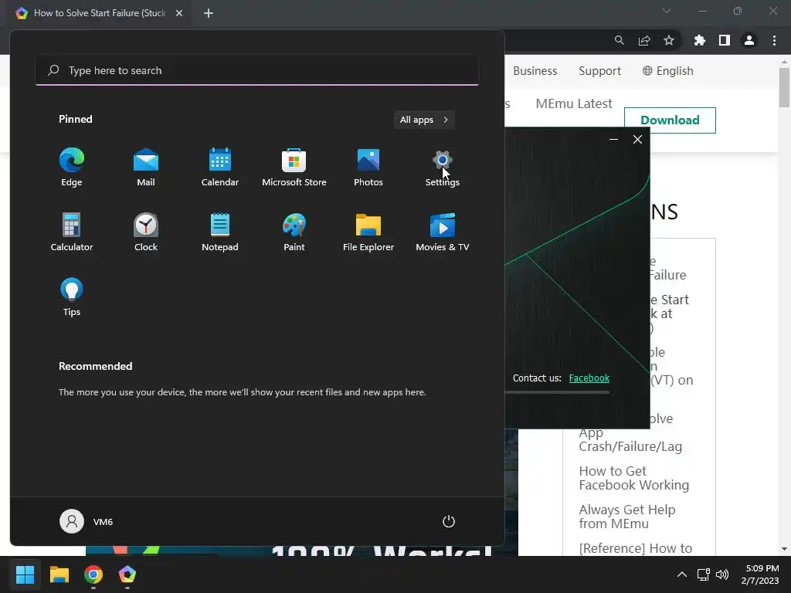Open Chrome three-dot menu
This screenshot has height=593, width=791.
(774, 40)
